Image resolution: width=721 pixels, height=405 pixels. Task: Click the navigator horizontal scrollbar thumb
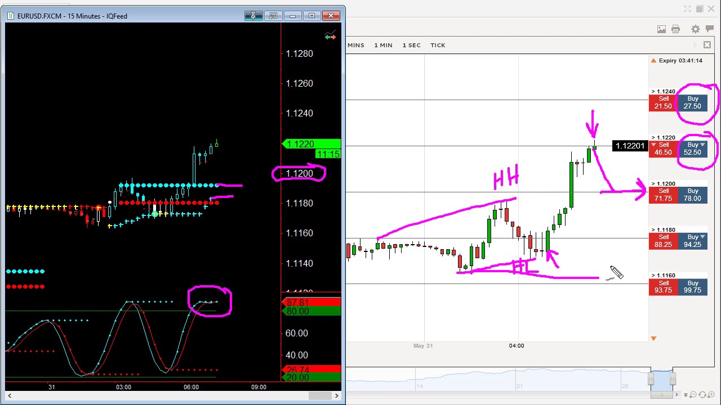[x=661, y=395]
